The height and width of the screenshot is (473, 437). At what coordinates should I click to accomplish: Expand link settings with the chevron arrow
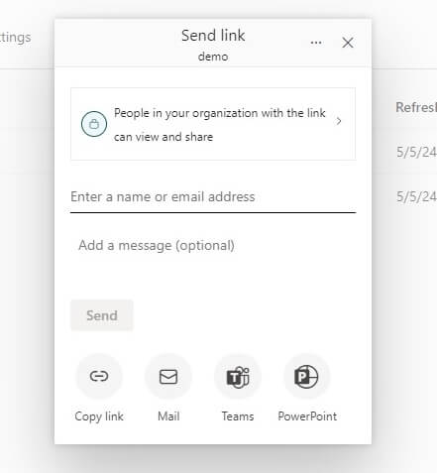click(x=339, y=121)
